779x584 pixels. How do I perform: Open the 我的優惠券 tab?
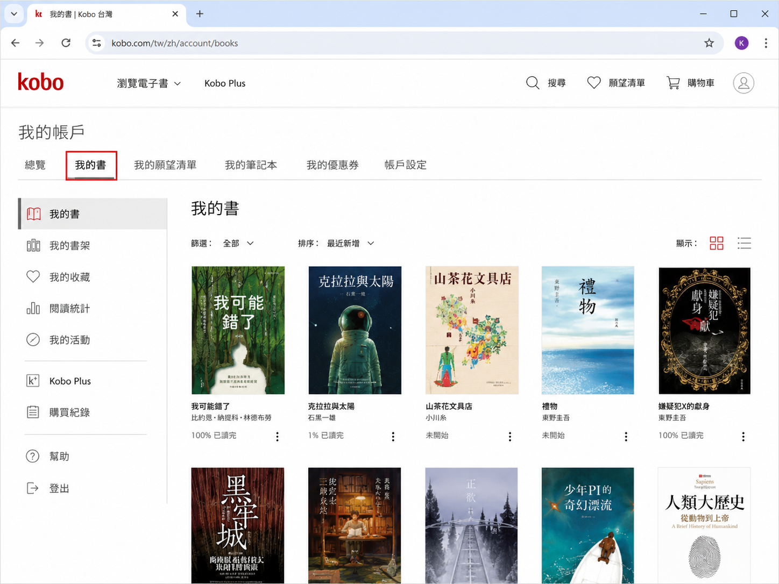click(332, 165)
